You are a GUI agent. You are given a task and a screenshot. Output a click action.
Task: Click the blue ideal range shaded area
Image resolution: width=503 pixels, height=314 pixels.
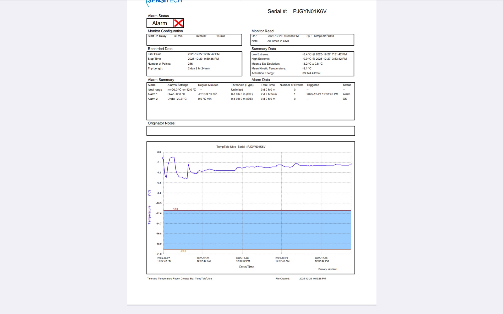[257, 230]
